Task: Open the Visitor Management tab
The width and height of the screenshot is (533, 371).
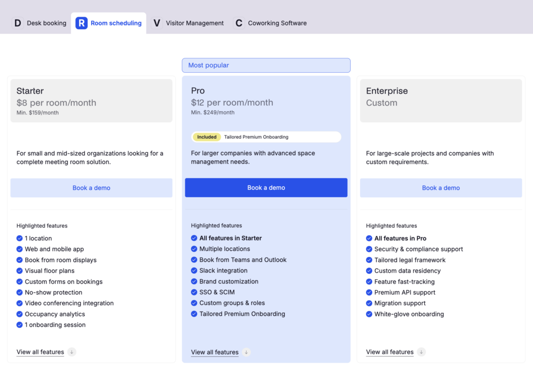Action: click(x=195, y=23)
